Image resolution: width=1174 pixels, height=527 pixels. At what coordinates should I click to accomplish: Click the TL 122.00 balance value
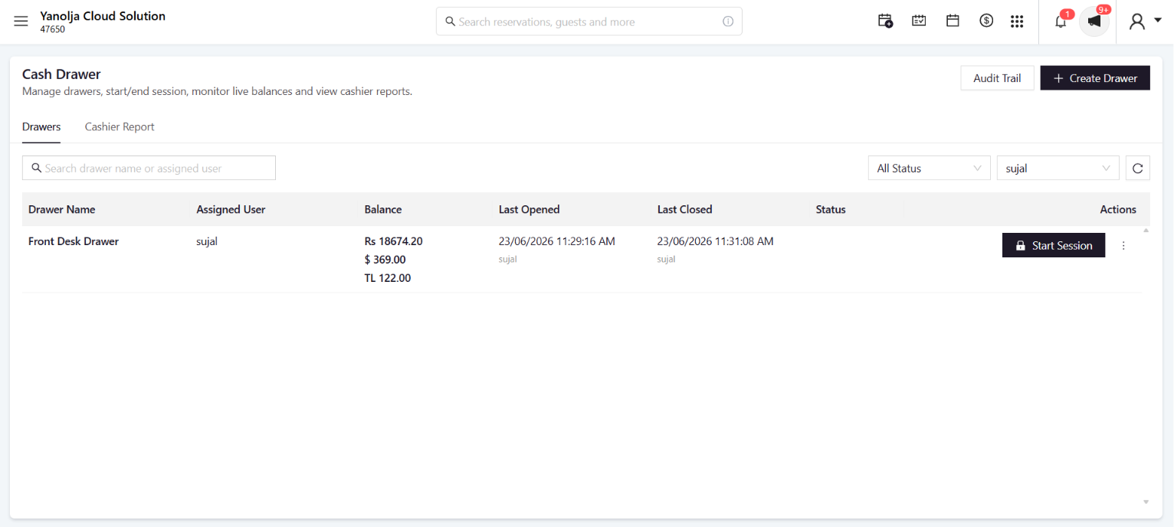click(x=388, y=278)
